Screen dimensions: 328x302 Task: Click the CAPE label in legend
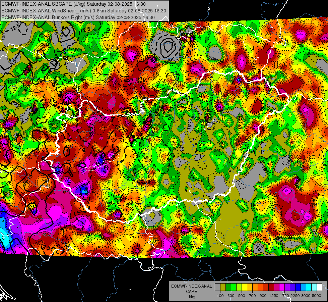[x=191, y=292]
